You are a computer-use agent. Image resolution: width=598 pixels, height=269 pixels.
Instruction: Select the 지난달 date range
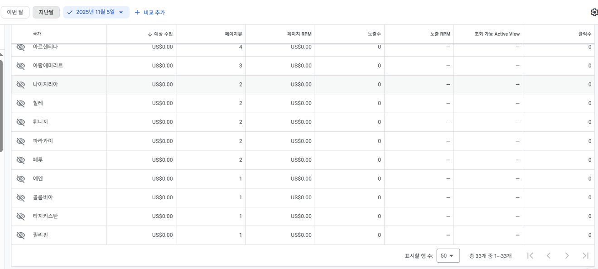coord(46,12)
